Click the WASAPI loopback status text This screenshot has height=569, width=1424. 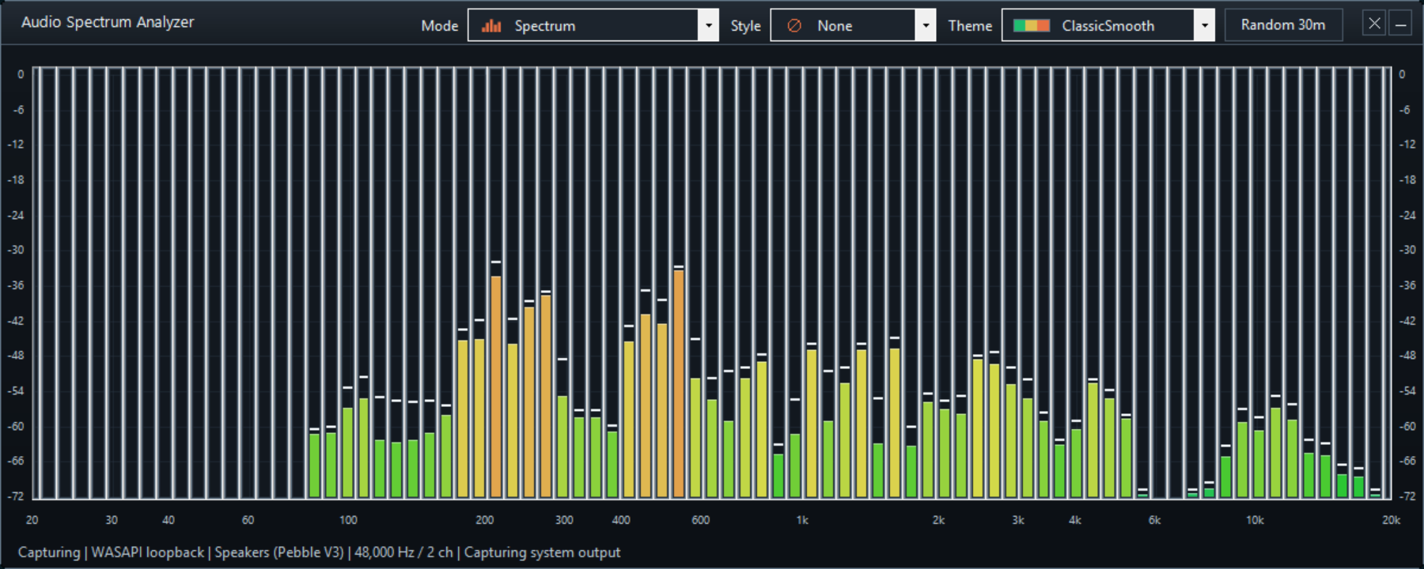click(x=148, y=552)
